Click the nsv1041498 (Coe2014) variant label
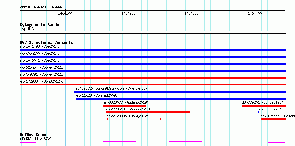 pyautogui.click(x=40, y=46)
